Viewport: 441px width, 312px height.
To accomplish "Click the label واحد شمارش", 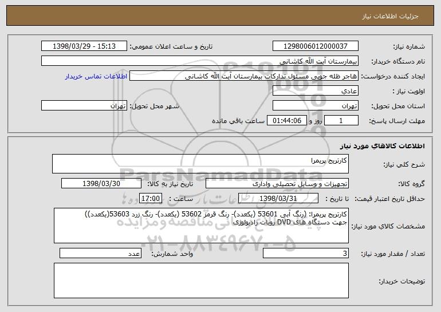I will tap(172, 254).
